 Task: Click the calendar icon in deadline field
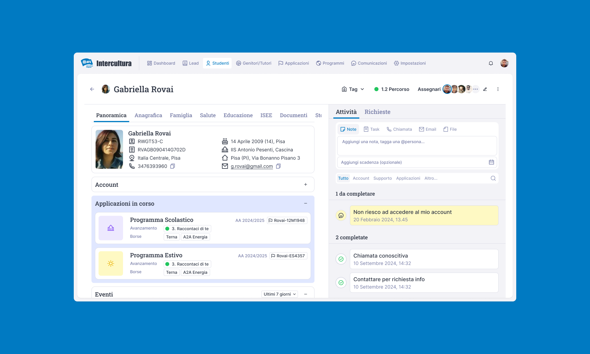[x=491, y=162]
